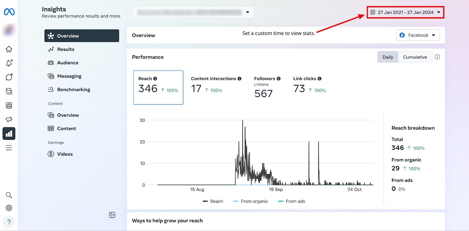Open the Home icon in left rail
469x231 pixels.
[9, 49]
